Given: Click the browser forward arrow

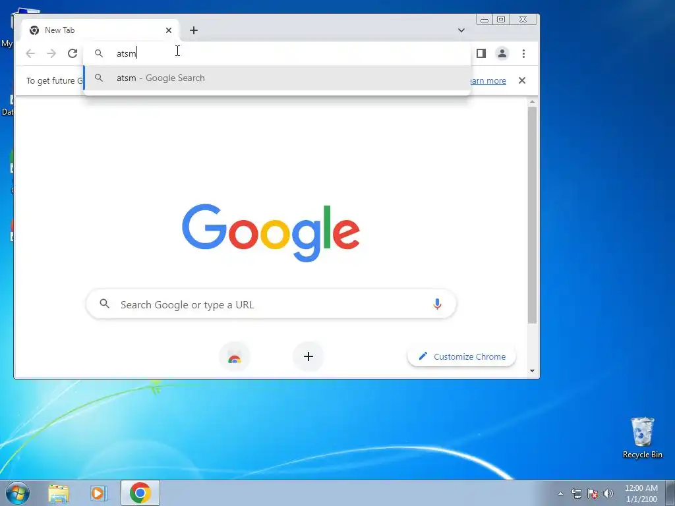Looking at the screenshot, I should click(51, 53).
